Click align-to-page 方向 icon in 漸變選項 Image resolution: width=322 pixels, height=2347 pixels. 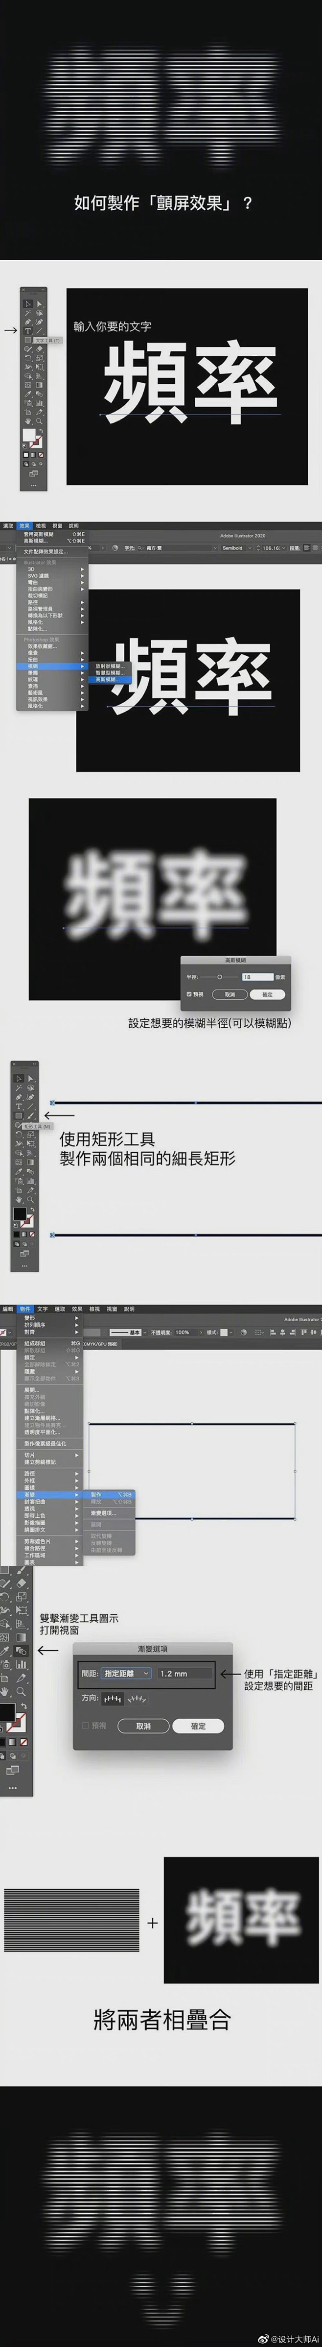pos(113,1699)
